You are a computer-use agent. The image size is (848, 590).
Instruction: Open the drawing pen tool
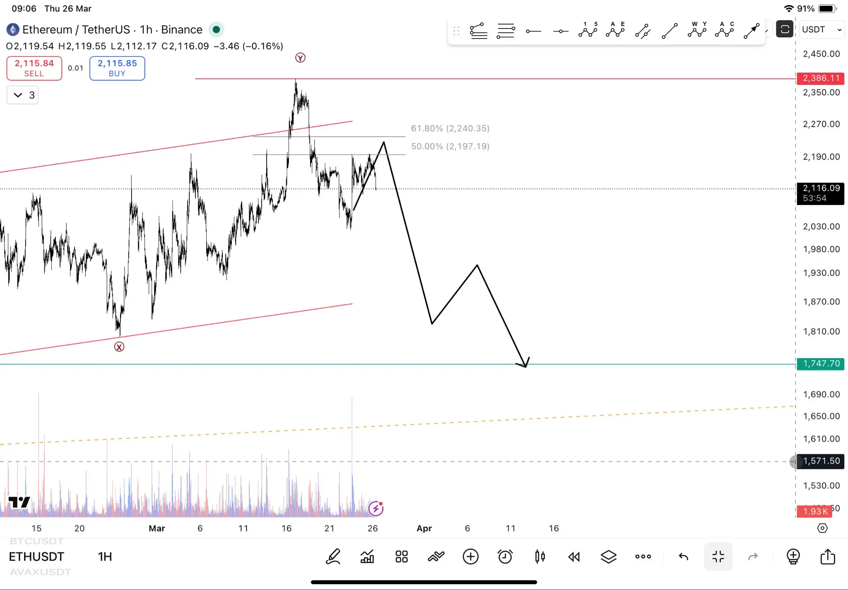point(333,556)
